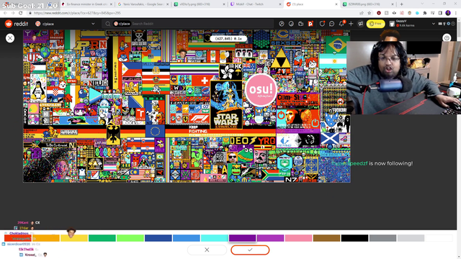This screenshot has height=259, width=461.
Task: Select the brown color swatch
Action: 326,238
